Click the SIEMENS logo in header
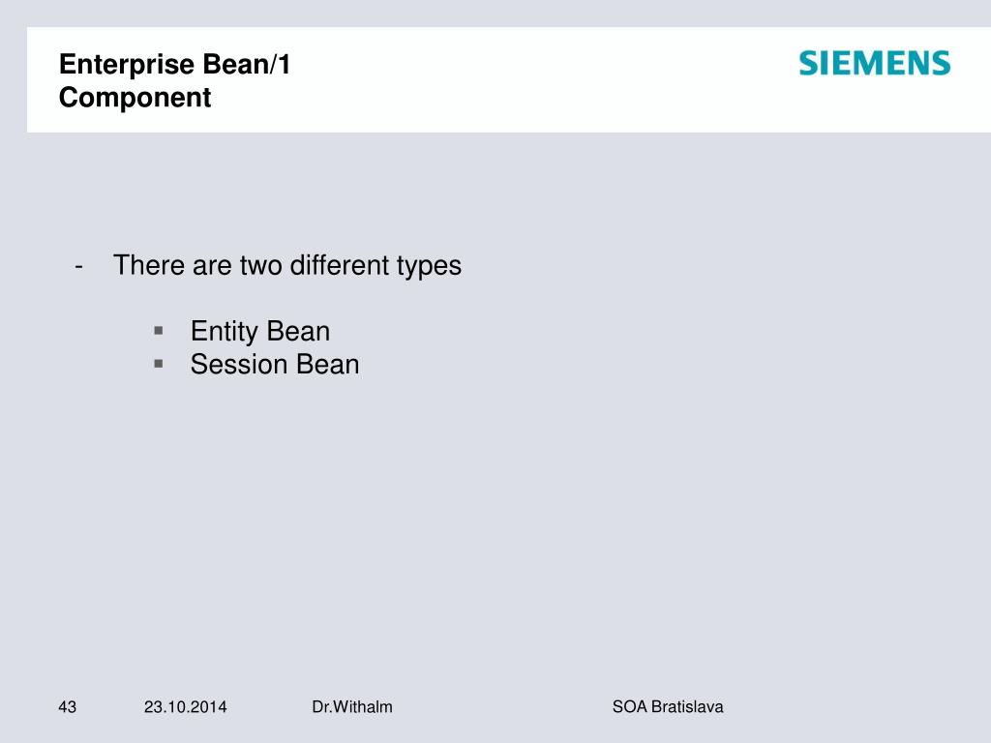The image size is (991, 743). click(875, 63)
